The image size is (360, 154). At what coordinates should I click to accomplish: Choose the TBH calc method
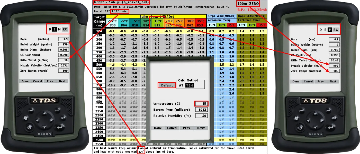click(x=190, y=85)
